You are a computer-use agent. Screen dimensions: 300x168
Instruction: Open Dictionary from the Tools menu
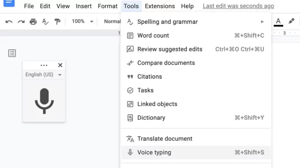pos(196,118)
